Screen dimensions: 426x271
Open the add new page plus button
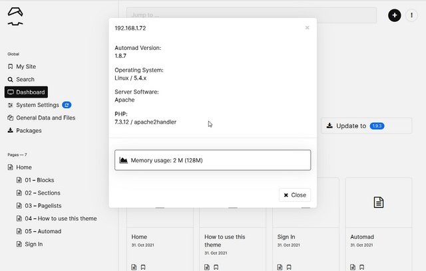pyautogui.click(x=394, y=15)
